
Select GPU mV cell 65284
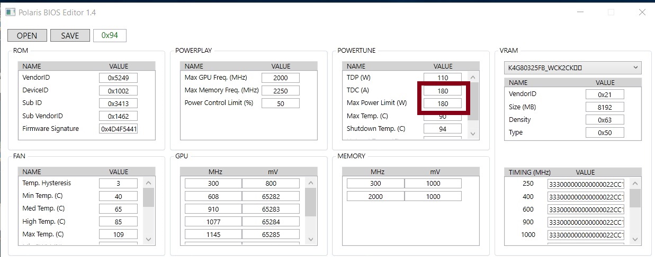pyautogui.click(x=271, y=222)
